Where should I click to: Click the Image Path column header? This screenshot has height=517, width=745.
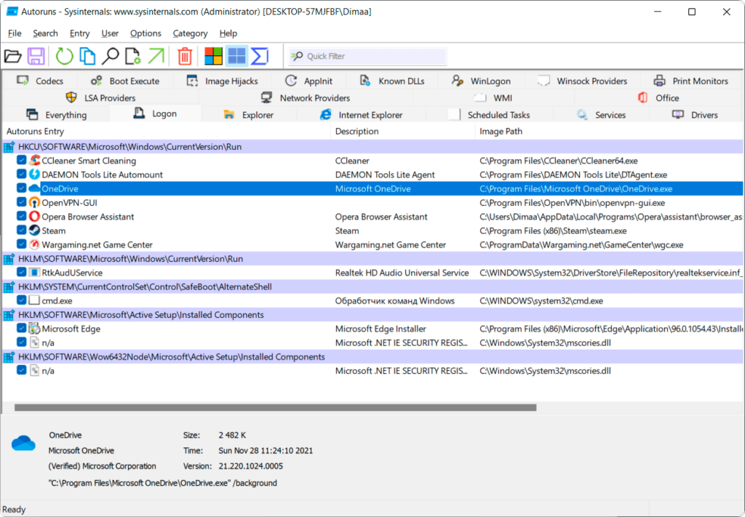click(x=501, y=132)
